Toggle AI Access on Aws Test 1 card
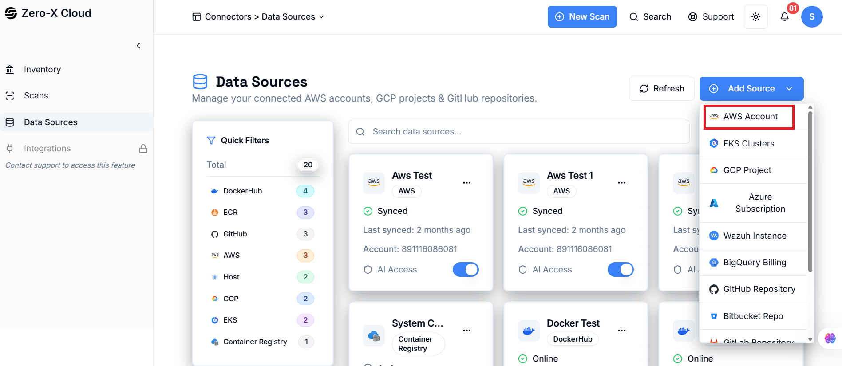The width and height of the screenshot is (842, 366). 621,270
